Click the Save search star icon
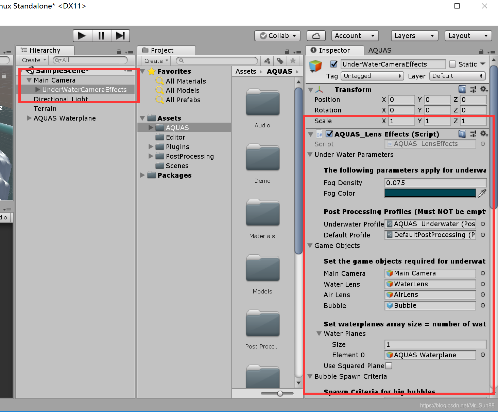The height and width of the screenshot is (412, 498). click(293, 61)
